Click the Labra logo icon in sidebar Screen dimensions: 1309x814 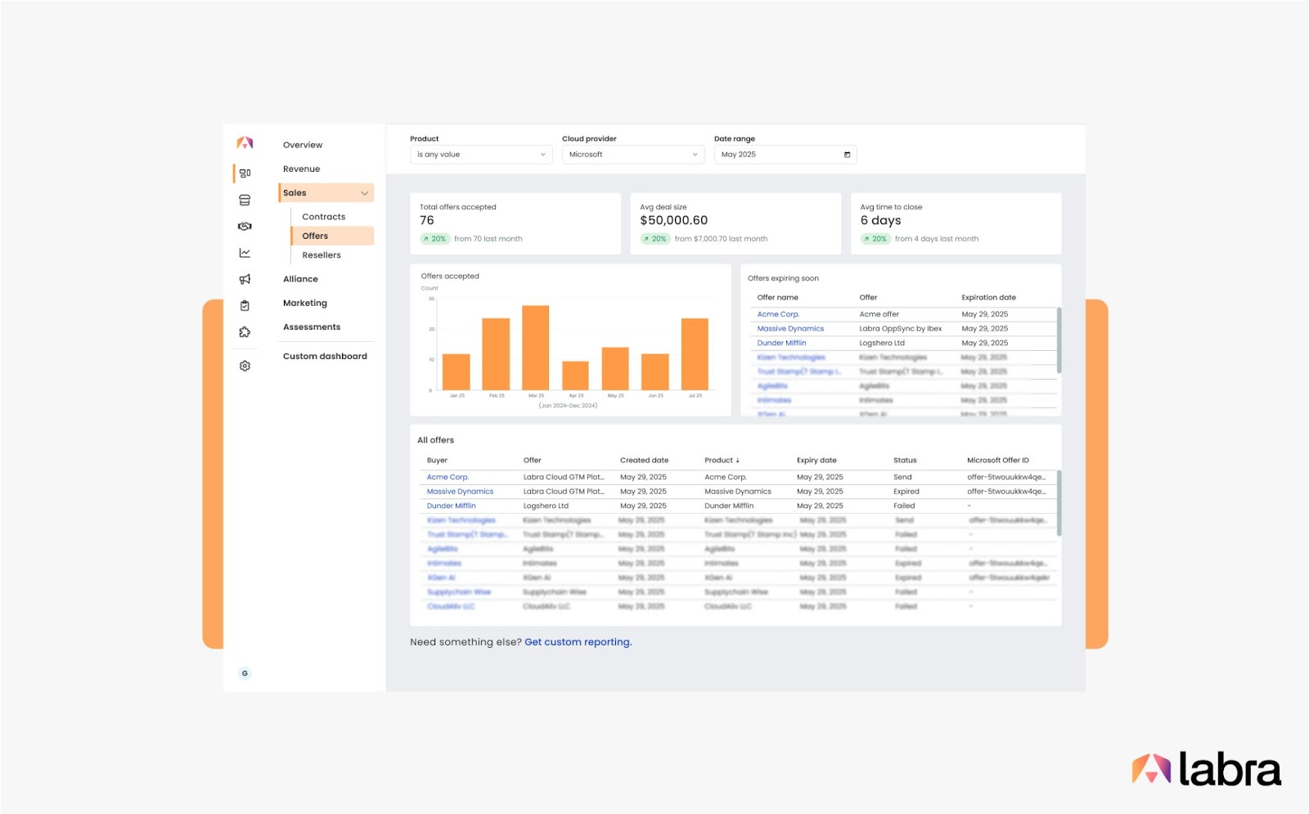245,143
